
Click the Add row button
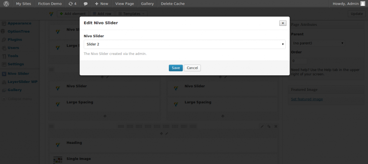click(102, 14)
